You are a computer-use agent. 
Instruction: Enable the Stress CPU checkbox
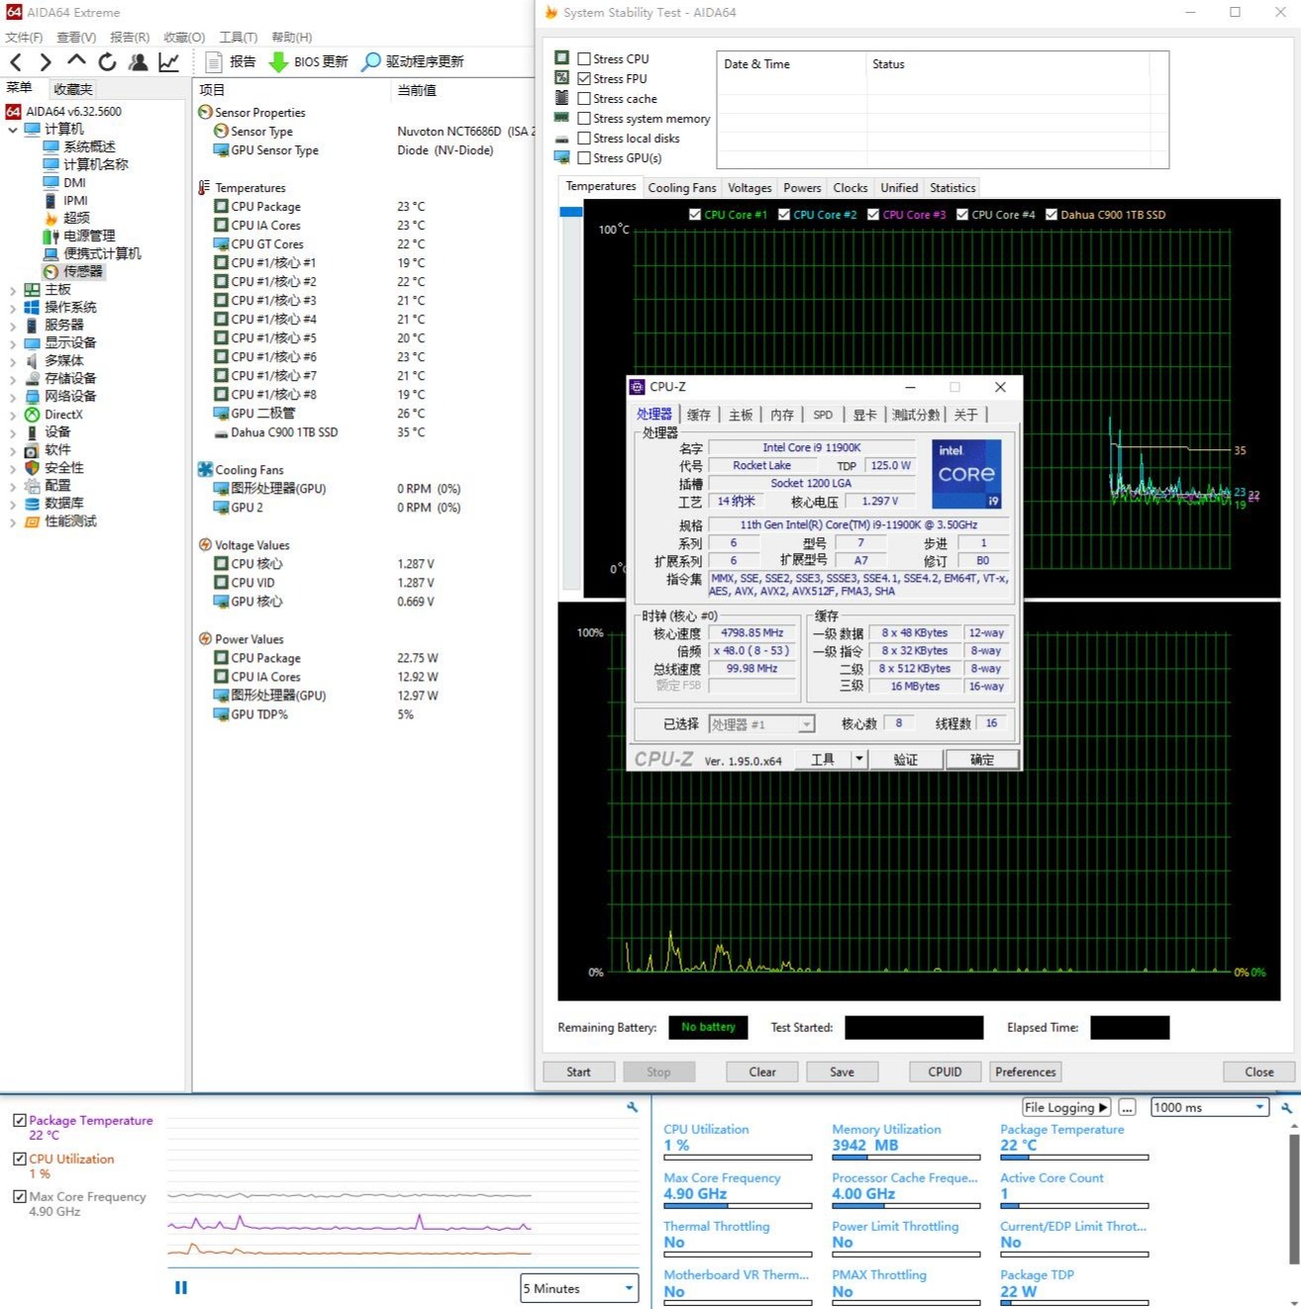[x=584, y=59]
